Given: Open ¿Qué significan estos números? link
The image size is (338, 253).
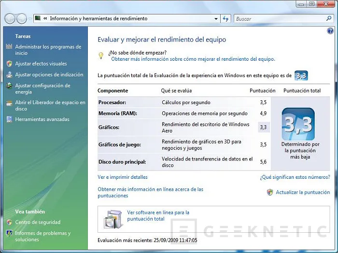Looking at the screenshot, I should (x=295, y=177).
